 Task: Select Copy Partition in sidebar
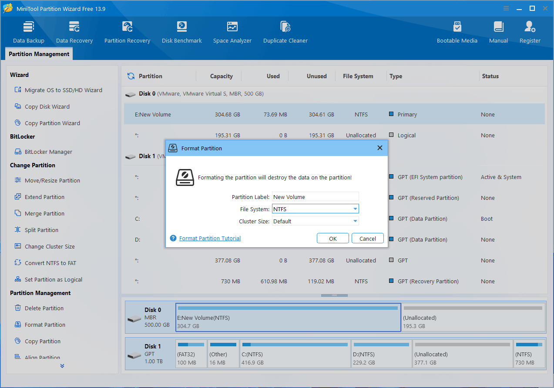tap(37, 341)
